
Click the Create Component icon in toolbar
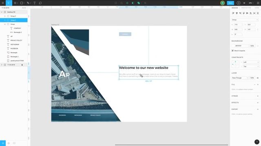coord(127,3)
